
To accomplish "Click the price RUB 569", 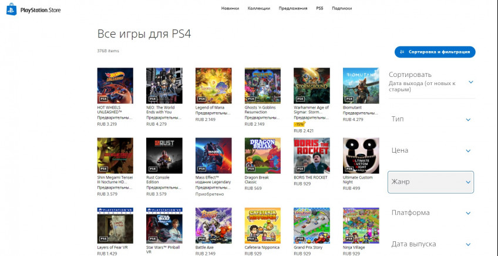I will click(x=253, y=188).
